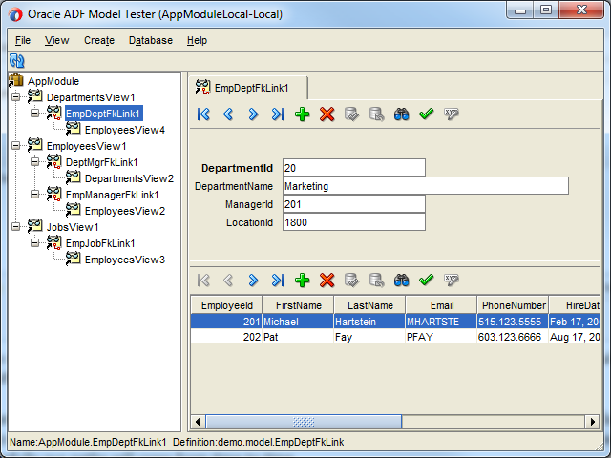Click the PFAY email cell
Image resolution: width=611 pixels, height=458 pixels.
point(441,337)
